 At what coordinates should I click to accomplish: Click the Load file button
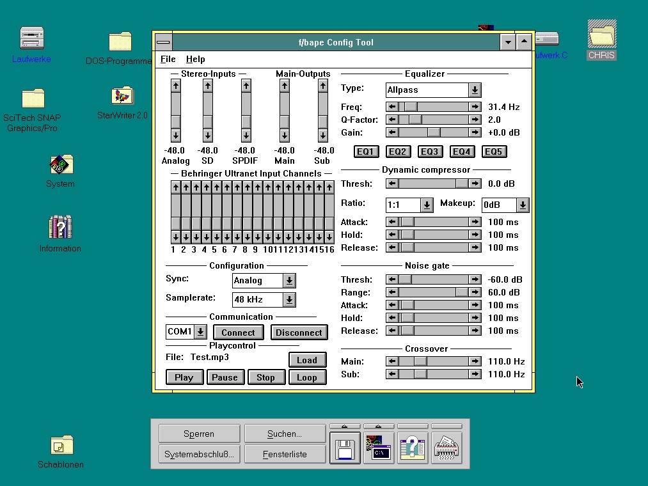point(307,360)
